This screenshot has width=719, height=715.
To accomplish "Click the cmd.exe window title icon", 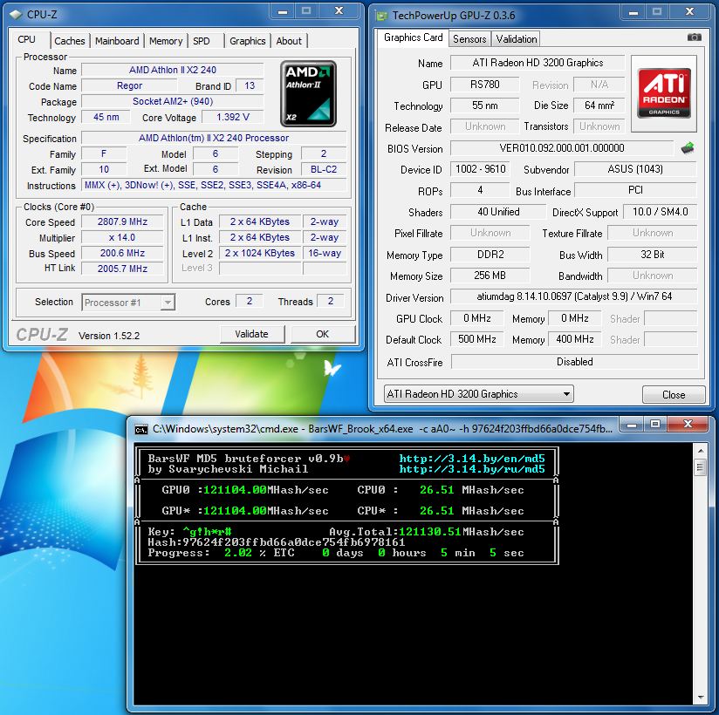I will (x=141, y=430).
